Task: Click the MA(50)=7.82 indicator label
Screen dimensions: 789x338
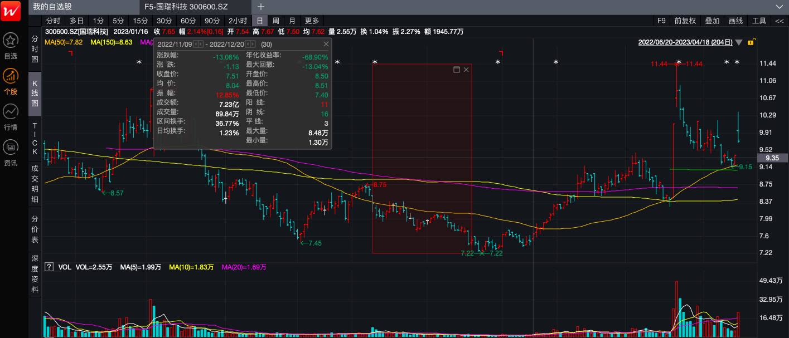Action: 64,42
